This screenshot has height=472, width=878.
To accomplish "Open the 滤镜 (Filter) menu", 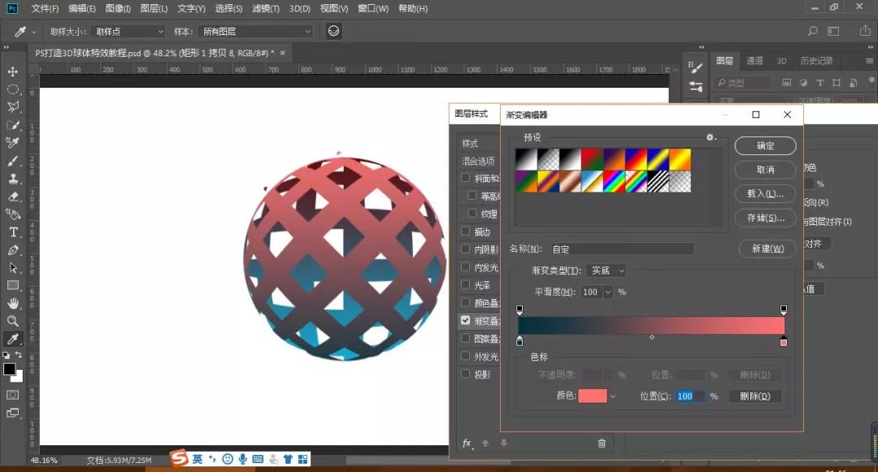I will [x=264, y=8].
